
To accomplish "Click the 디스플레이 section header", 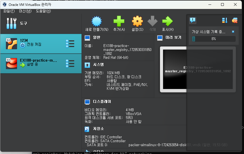I will point(102,102).
